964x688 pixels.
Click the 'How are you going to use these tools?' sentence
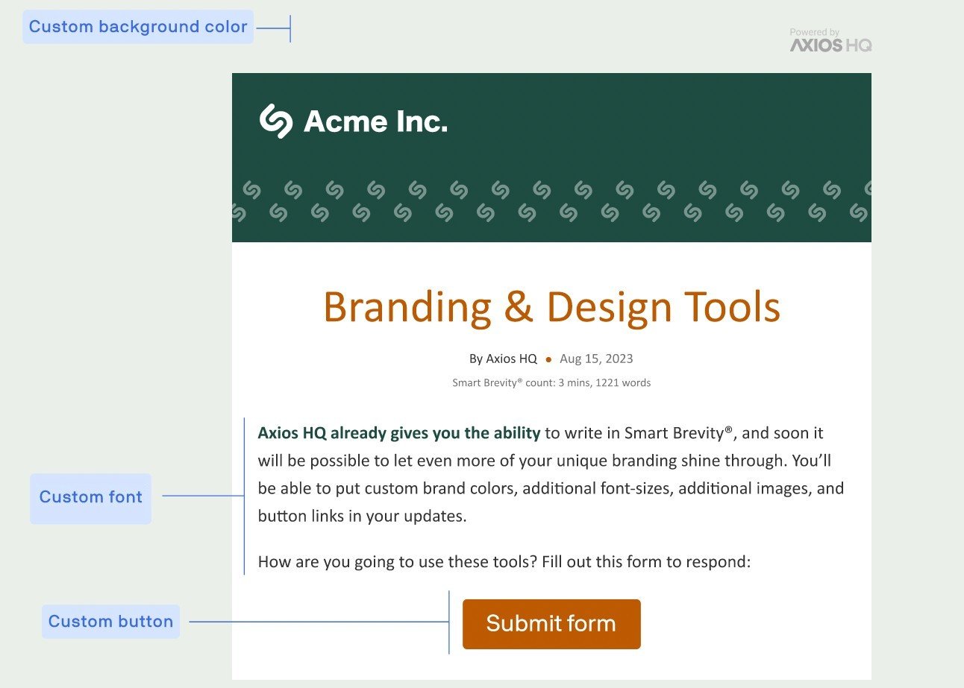click(x=398, y=561)
